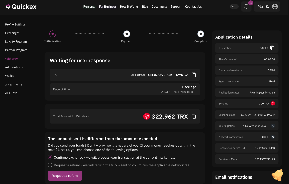Click the TX ID value 3H3R73HRJB3R2372RGK3U2YRG2
Viewport: 289px width, 184px height.
pos(159,75)
